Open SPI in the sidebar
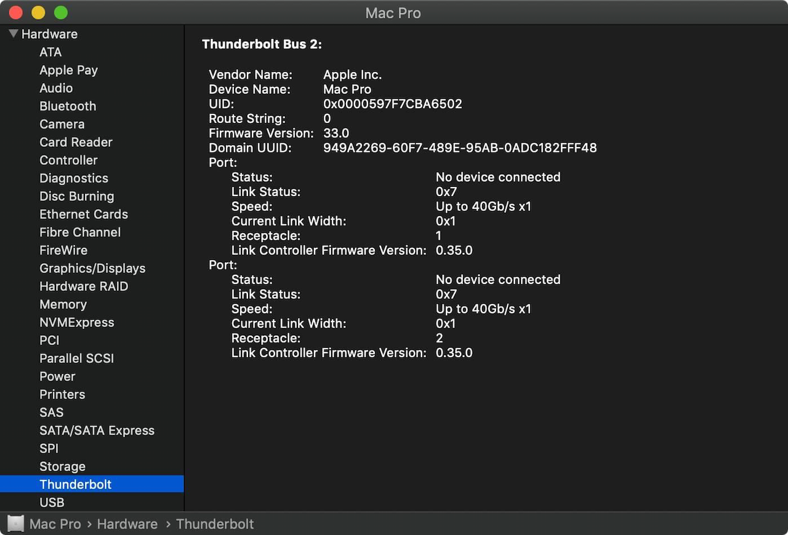The width and height of the screenshot is (788, 535). pos(49,448)
